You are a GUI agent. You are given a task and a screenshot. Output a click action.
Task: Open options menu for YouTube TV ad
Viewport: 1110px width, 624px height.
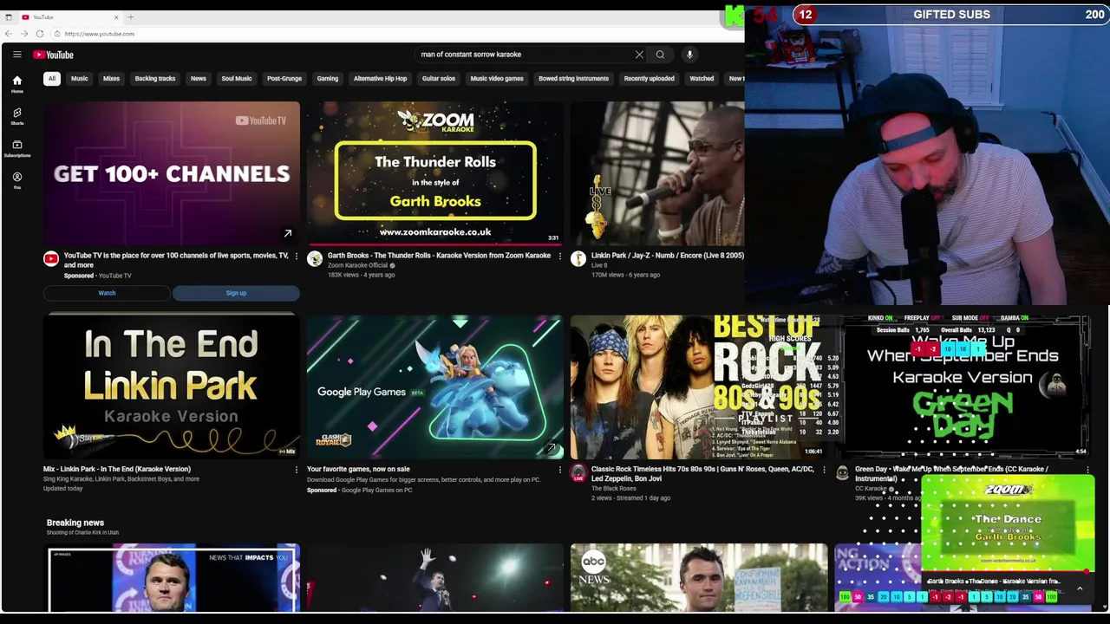click(x=296, y=257)
